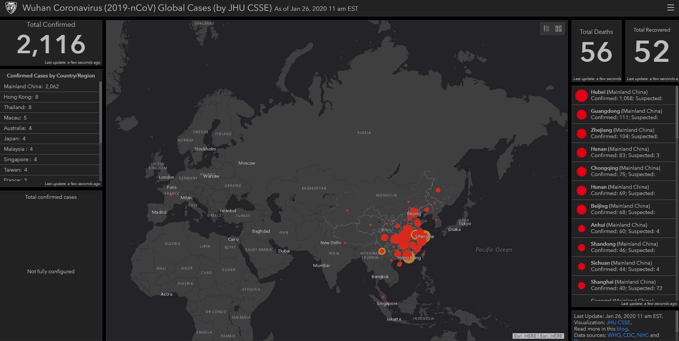
Task: Click the dashboard title text in header
Action: (147, 8)
